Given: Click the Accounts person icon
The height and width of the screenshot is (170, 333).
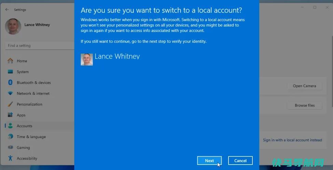Looking at the screenshot, I should point(10,126).
